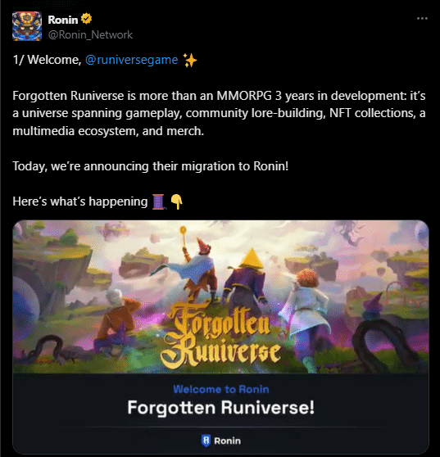The width and height of the screenshot is (440, 457).
Task: Select the blue Welcome to Ronin caption
Action: [221, 389]
